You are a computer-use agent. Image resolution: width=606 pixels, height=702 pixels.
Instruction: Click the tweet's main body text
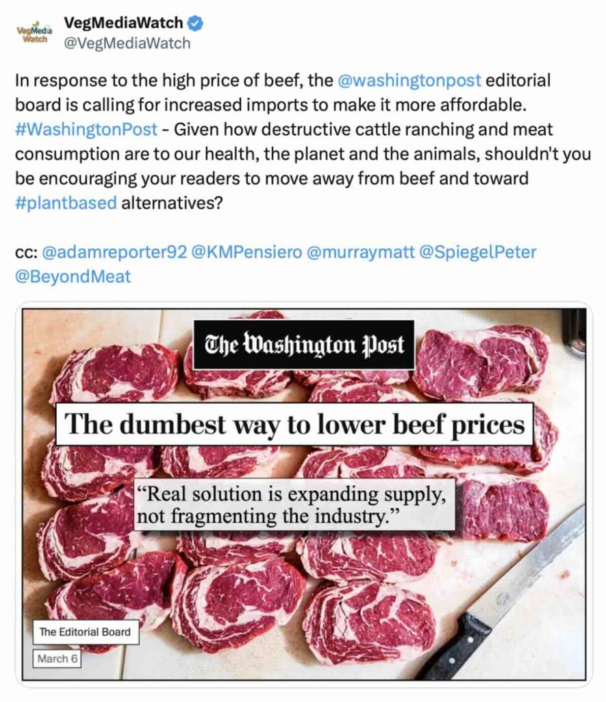[x=301, y=154]
